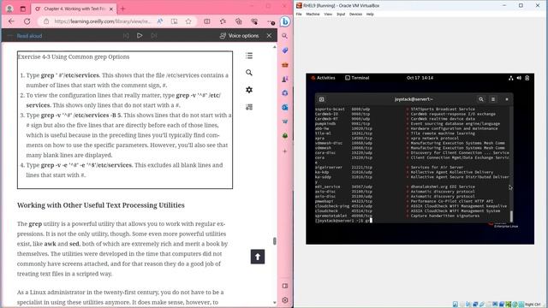Open the VirtualBox File menu
The height and width of the screenshot is (308, 548).
click(x=299, y=15)
